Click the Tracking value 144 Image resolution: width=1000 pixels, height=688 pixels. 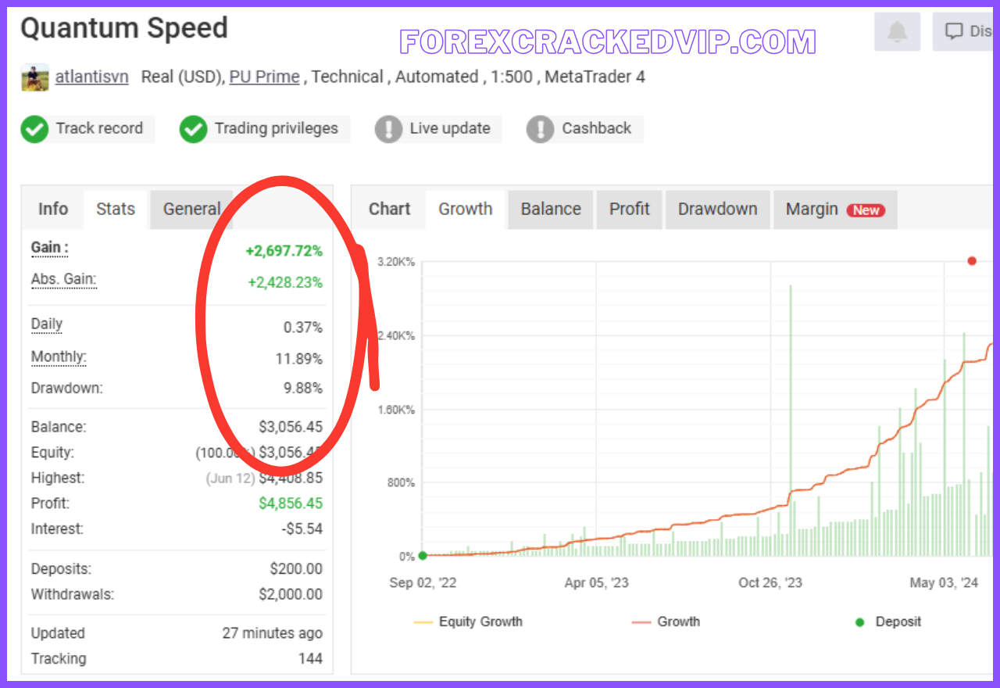310,658
